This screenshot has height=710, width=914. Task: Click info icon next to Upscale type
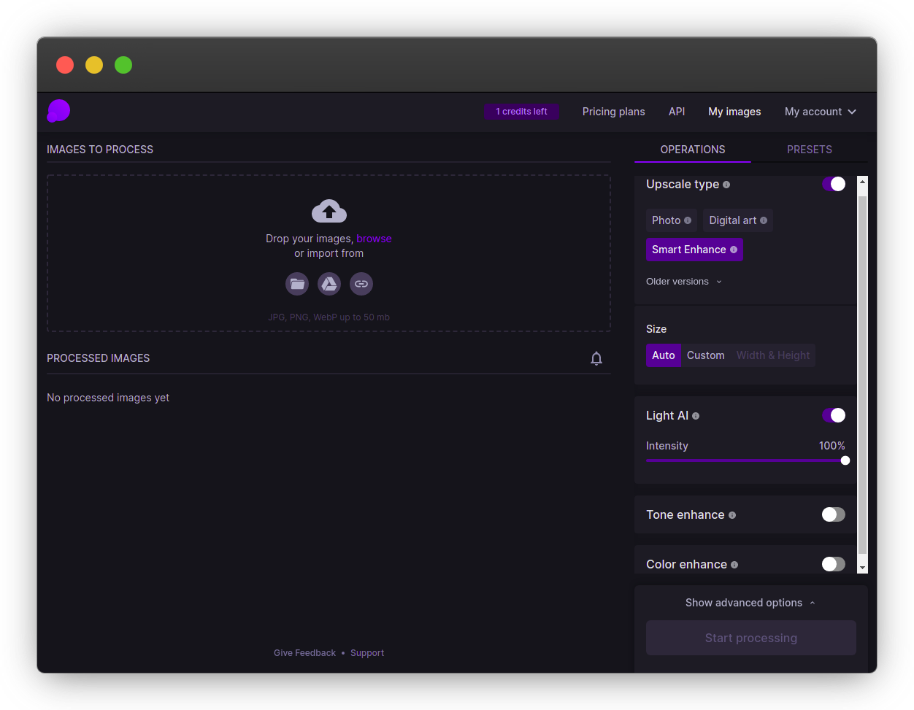[x=726, y=185]
